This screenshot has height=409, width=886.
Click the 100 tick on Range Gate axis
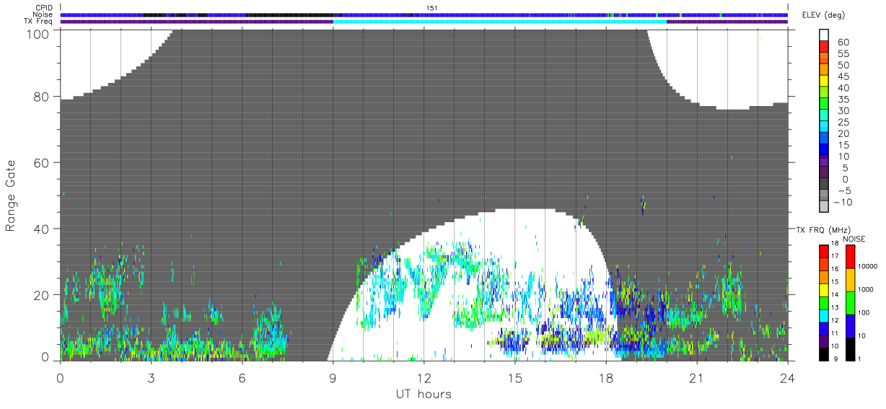39,34
